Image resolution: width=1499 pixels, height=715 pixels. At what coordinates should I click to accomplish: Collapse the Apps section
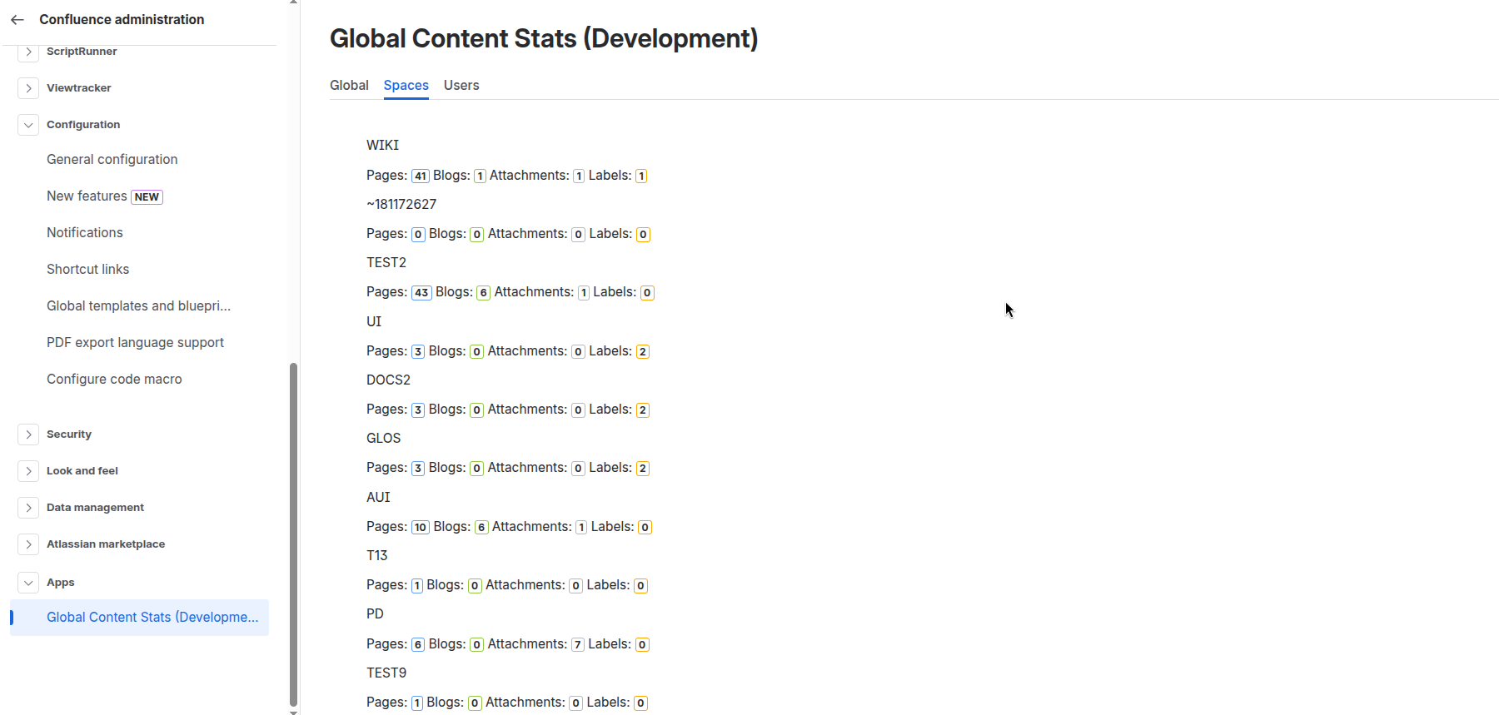28,583
